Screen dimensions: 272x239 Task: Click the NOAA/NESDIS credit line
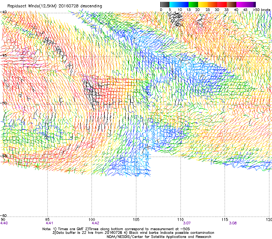[x=159, y=237]
